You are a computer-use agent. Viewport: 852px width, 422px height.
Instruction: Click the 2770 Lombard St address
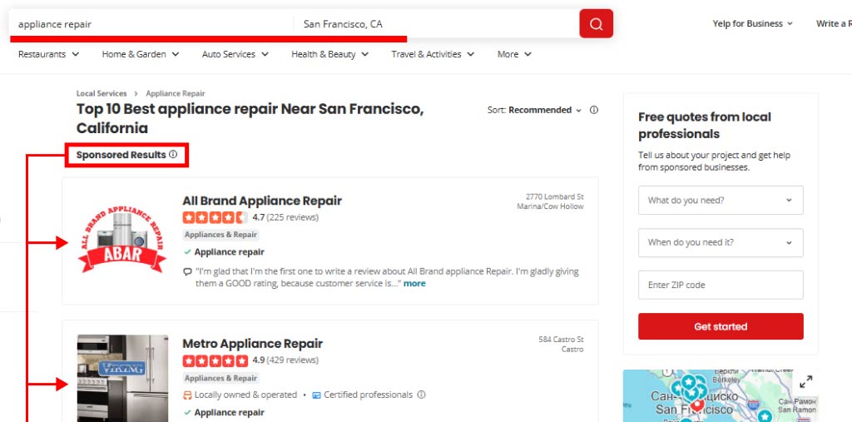coord(555,197)
